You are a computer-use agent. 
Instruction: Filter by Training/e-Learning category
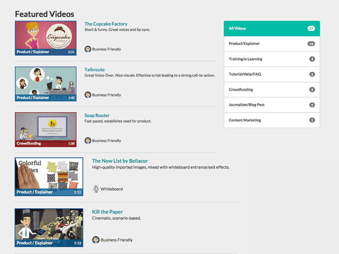[x=272, y=59]
